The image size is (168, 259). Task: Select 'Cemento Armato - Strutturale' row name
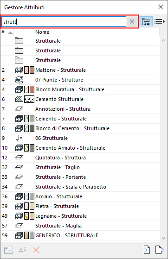[x=70, y=148]
